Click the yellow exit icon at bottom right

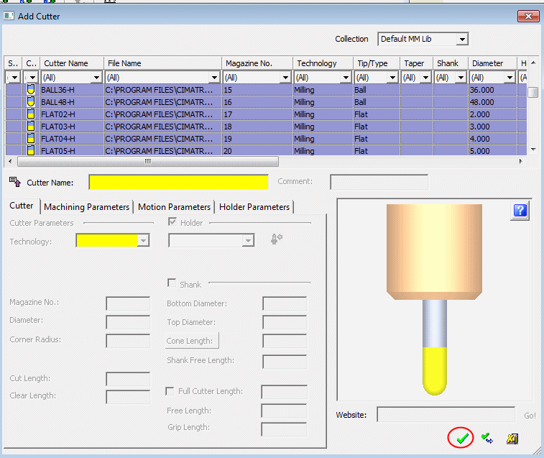coord(512,438)
